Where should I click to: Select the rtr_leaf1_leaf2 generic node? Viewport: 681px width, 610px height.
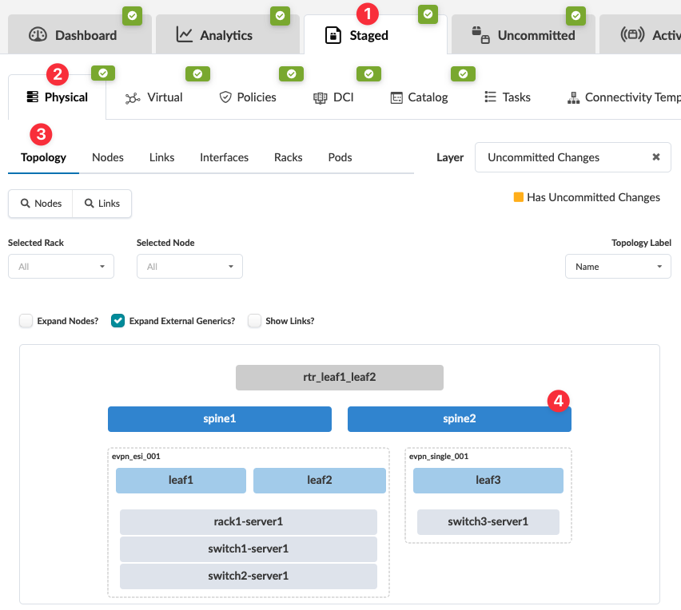(339, 377)
